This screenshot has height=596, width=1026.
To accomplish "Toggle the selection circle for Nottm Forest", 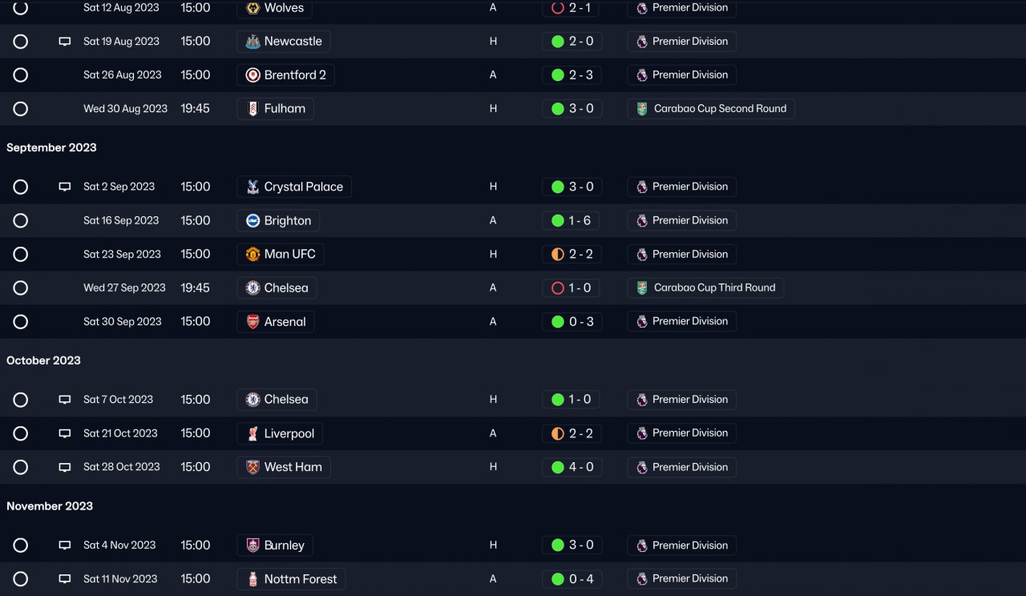I will [21, 579].
